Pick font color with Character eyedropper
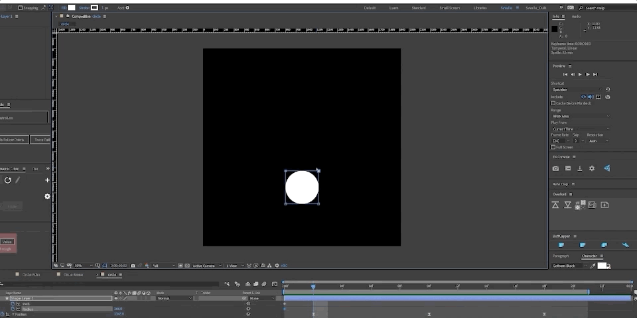This screenshot has width=637, height=318. click(593, 266)
